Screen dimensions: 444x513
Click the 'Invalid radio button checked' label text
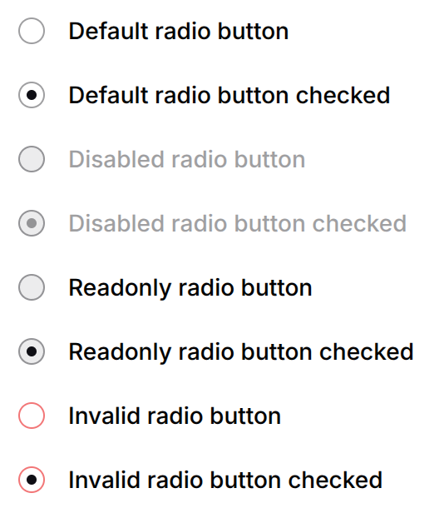[225, 481]
